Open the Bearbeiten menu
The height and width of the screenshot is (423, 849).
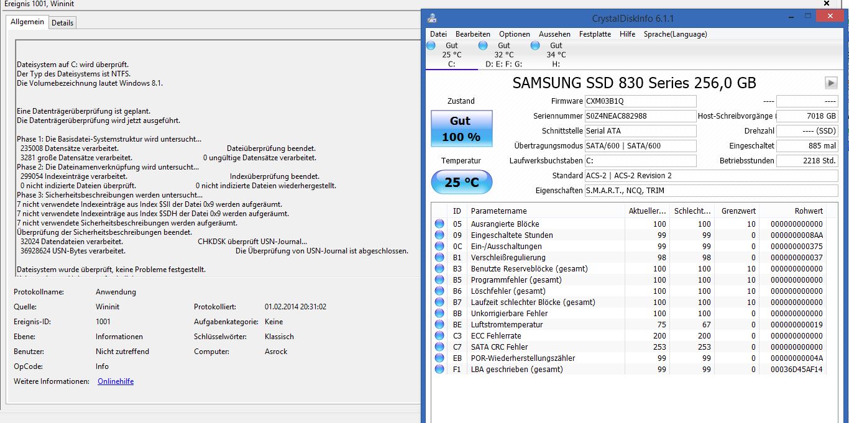pos(473,34)
